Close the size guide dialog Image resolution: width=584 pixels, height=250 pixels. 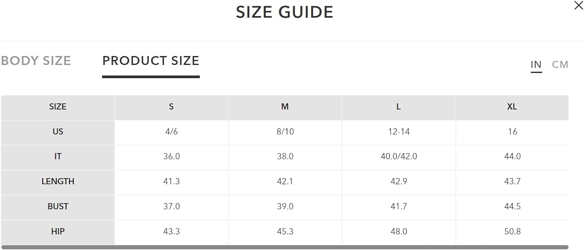[x=579, y=6]
